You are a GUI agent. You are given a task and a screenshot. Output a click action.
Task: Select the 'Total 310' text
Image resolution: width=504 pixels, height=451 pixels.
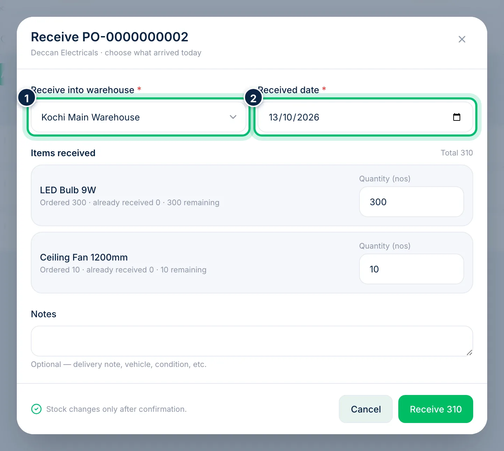point(457,153)
